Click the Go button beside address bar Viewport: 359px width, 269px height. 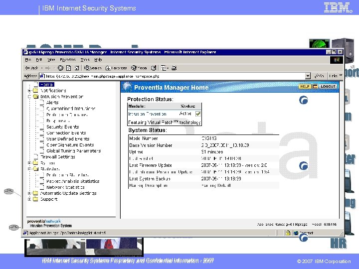coord(319,76)
